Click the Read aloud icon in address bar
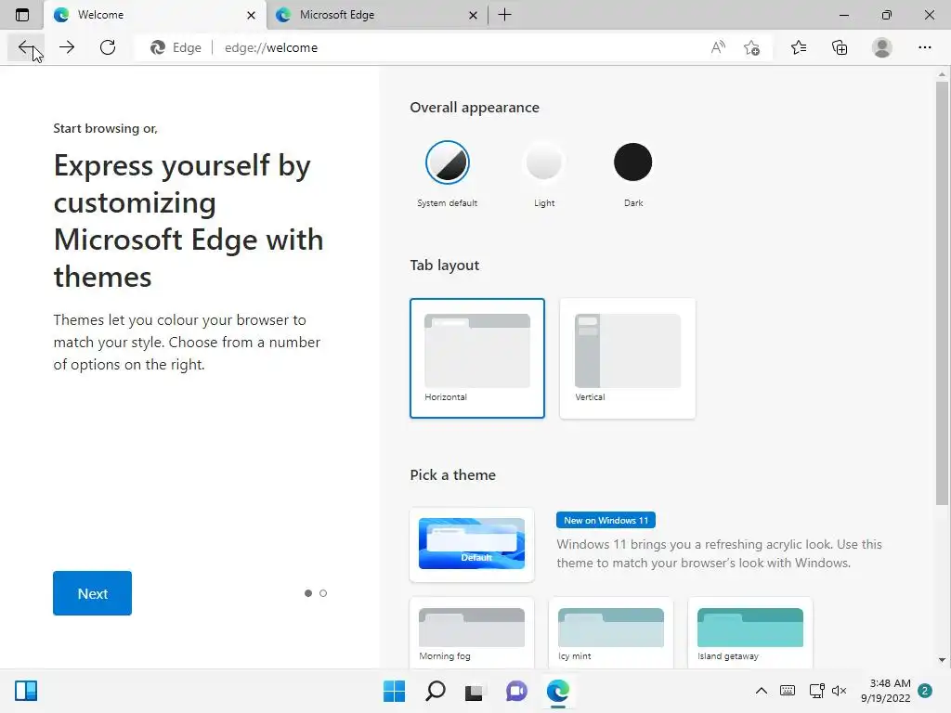 tap(718, 47)
